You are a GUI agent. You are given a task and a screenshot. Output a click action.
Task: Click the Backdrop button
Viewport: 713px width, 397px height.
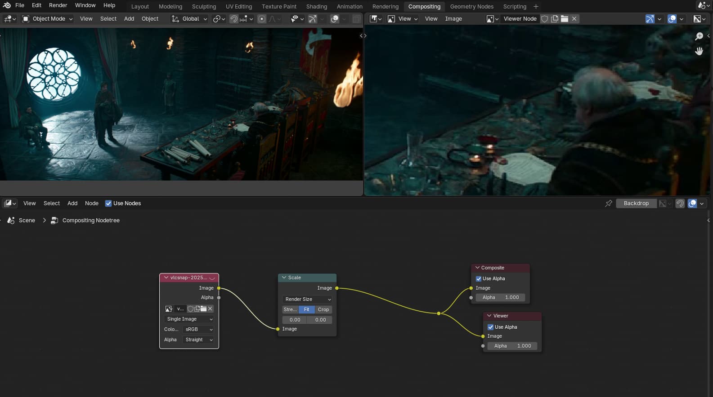(636, 203)
